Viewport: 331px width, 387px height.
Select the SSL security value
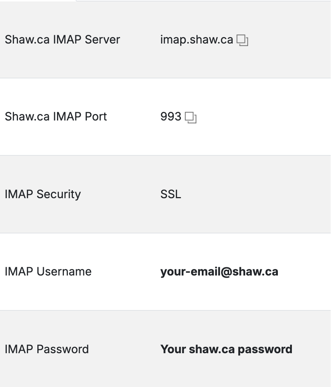click(x=171, y=194)
